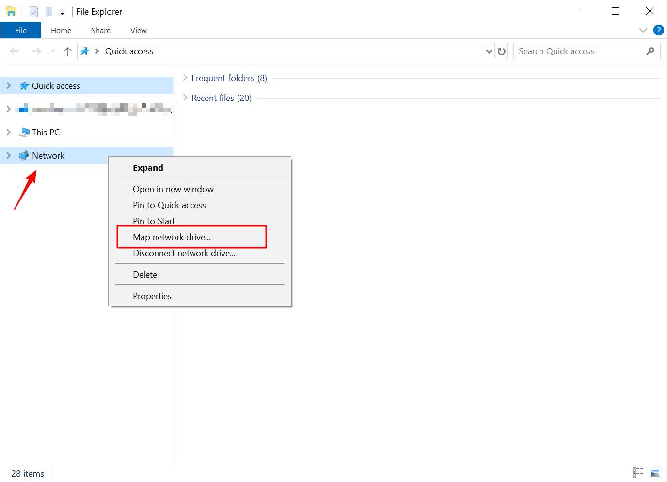The image size is (667, 482).
Task: Go forward with the right arrow button
Action: tap(36, 51)
